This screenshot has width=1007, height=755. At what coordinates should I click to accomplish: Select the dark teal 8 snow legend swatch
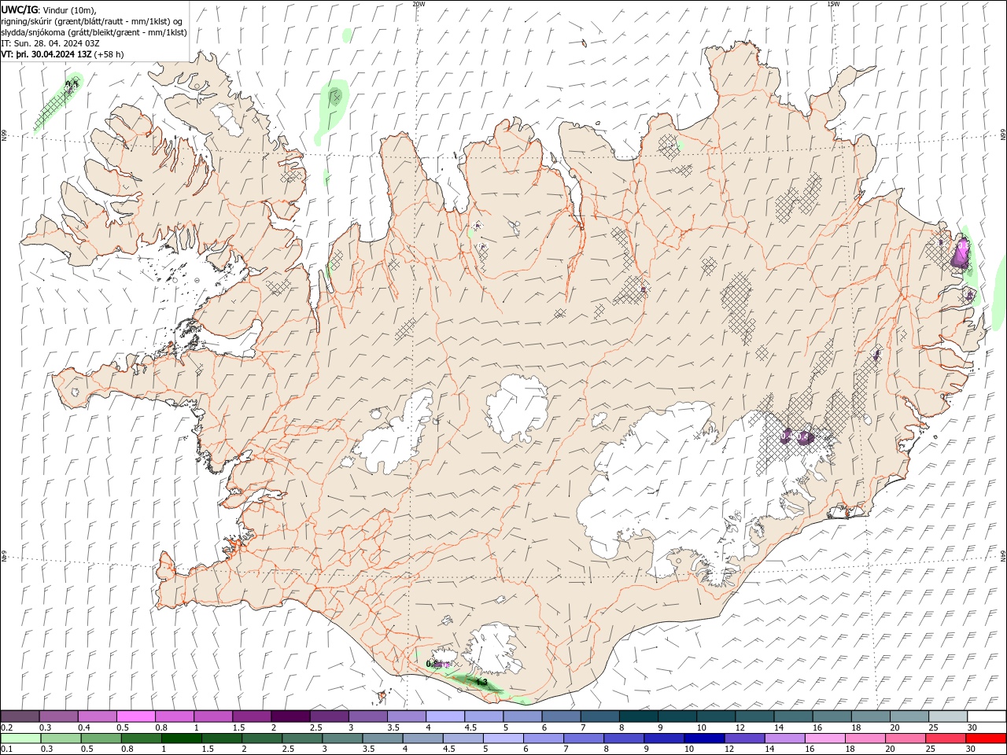tap(639, 716)
